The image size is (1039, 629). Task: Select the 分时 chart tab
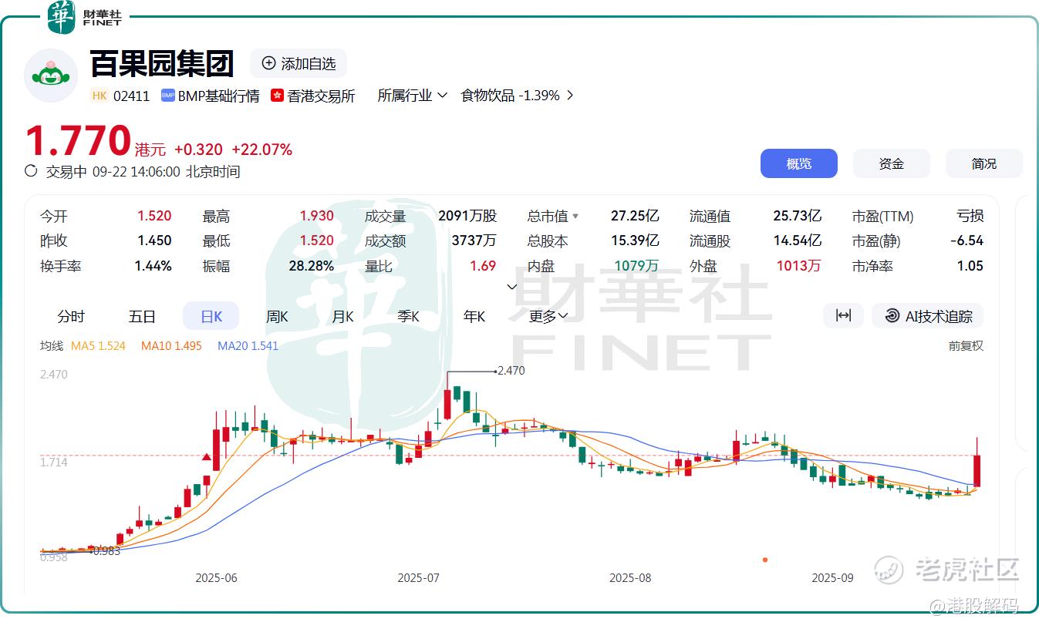coord(71,316)
